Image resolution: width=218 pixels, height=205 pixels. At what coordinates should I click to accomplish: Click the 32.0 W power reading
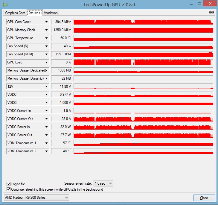click(x=61, y=127)
